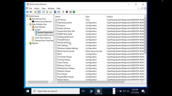Image resolution: width=172 pixels, height=96 pixels.
Task: Click the green view latest report icon
Action: [x=74, y=12]
